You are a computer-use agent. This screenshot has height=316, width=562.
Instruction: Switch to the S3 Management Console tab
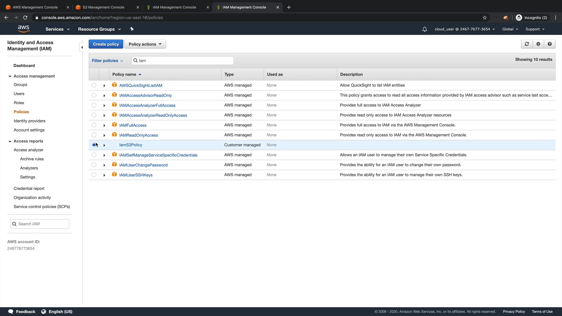[x=103, y=7]
